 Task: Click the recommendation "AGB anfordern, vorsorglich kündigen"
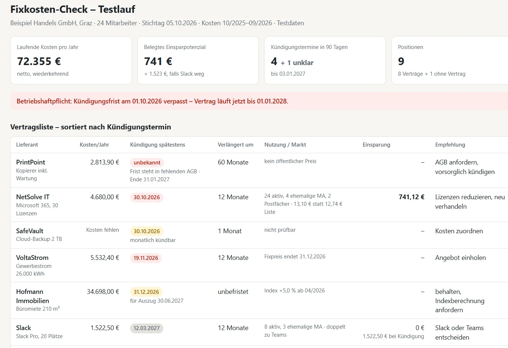pos(465,167)
